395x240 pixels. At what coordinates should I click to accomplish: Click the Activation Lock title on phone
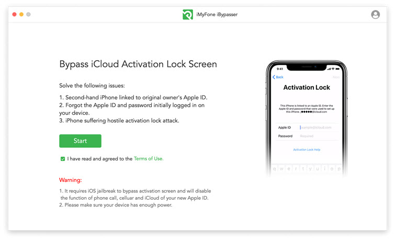click(307, 87)
